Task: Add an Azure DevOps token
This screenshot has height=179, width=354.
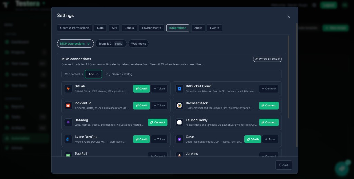Action: 159,139
